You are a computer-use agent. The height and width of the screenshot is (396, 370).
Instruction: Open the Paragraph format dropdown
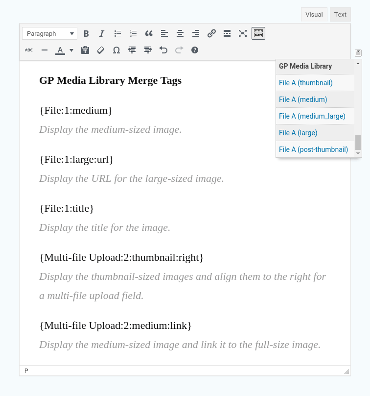[49, 33]
